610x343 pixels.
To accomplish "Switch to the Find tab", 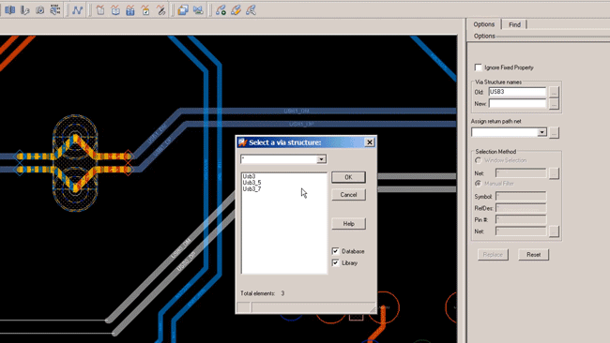I will (514, 24).
